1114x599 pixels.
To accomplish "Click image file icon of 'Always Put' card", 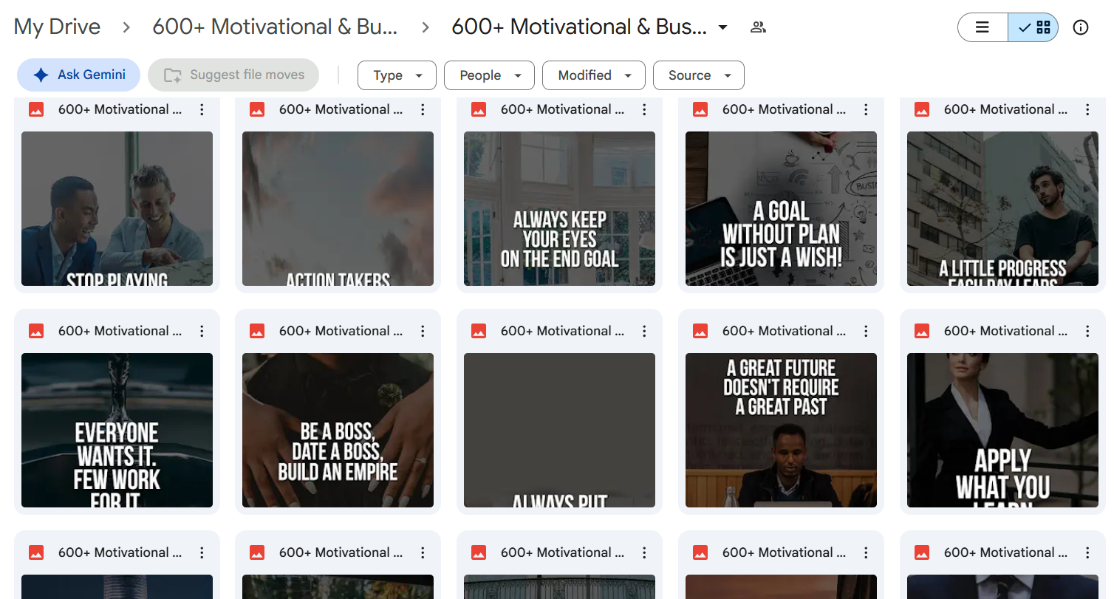I will (479, 332).
